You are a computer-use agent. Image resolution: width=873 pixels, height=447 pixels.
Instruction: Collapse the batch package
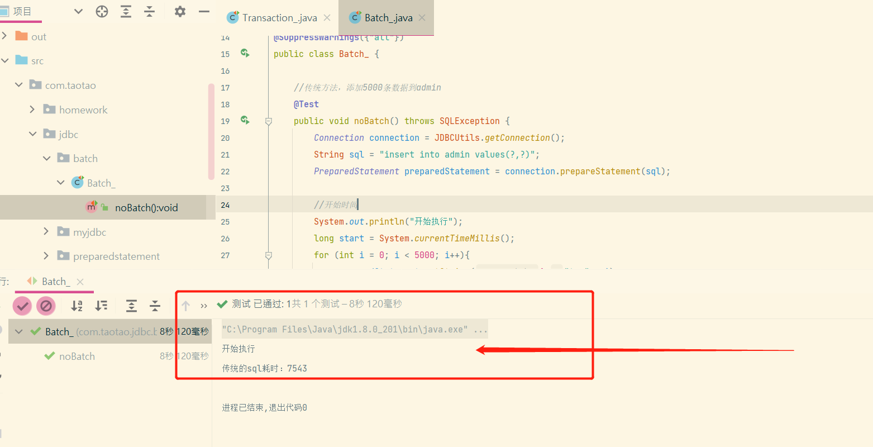coord(47,159)
